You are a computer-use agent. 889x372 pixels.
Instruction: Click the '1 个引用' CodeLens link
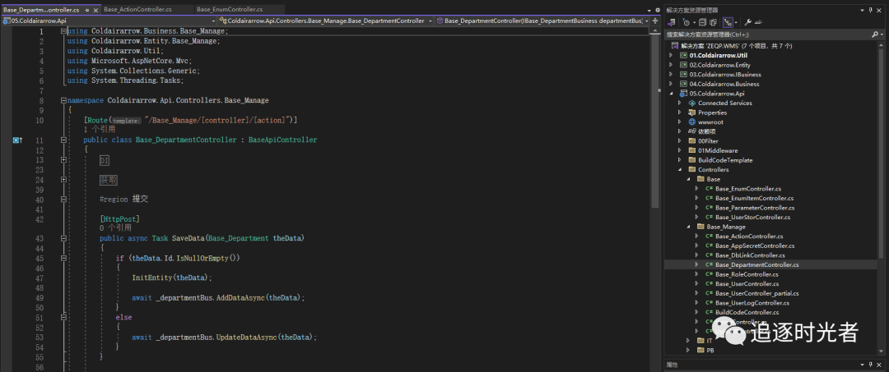tap(100, 130)
